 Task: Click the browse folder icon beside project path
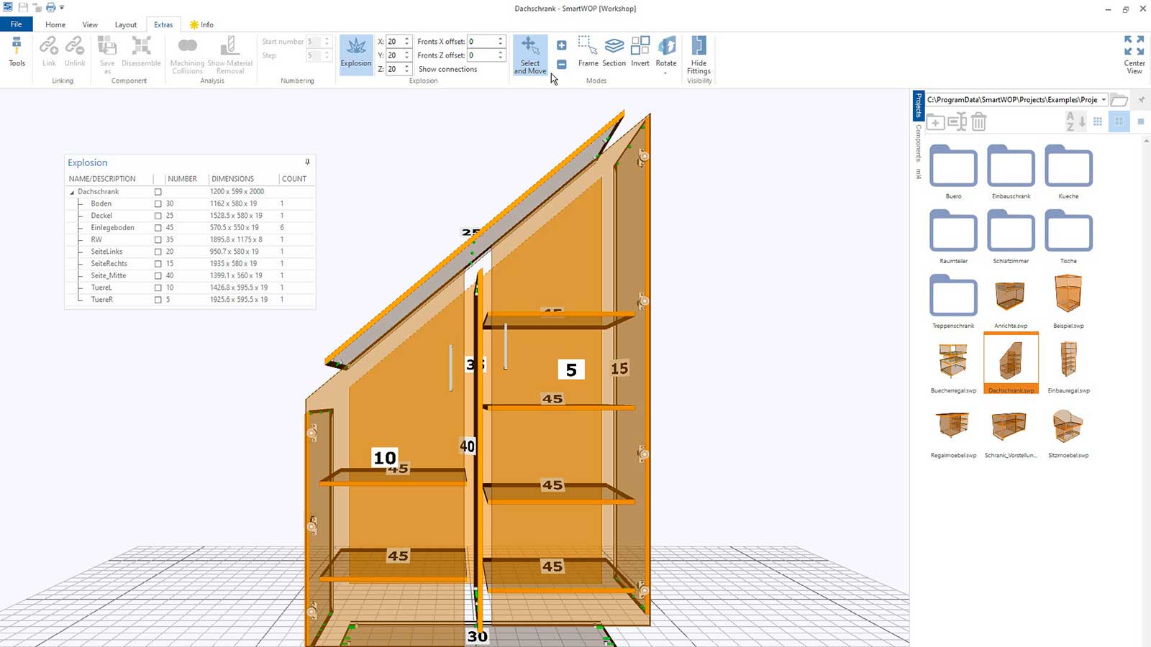[x=1119, y=100]
